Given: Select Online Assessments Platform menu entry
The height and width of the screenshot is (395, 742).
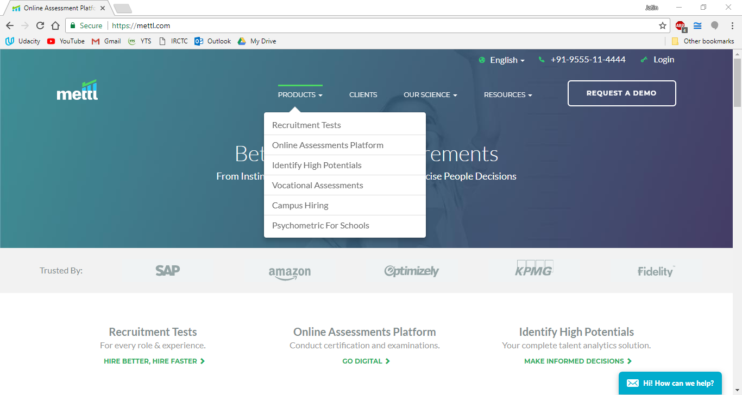Looking at the screenshot, I should 345,145.
